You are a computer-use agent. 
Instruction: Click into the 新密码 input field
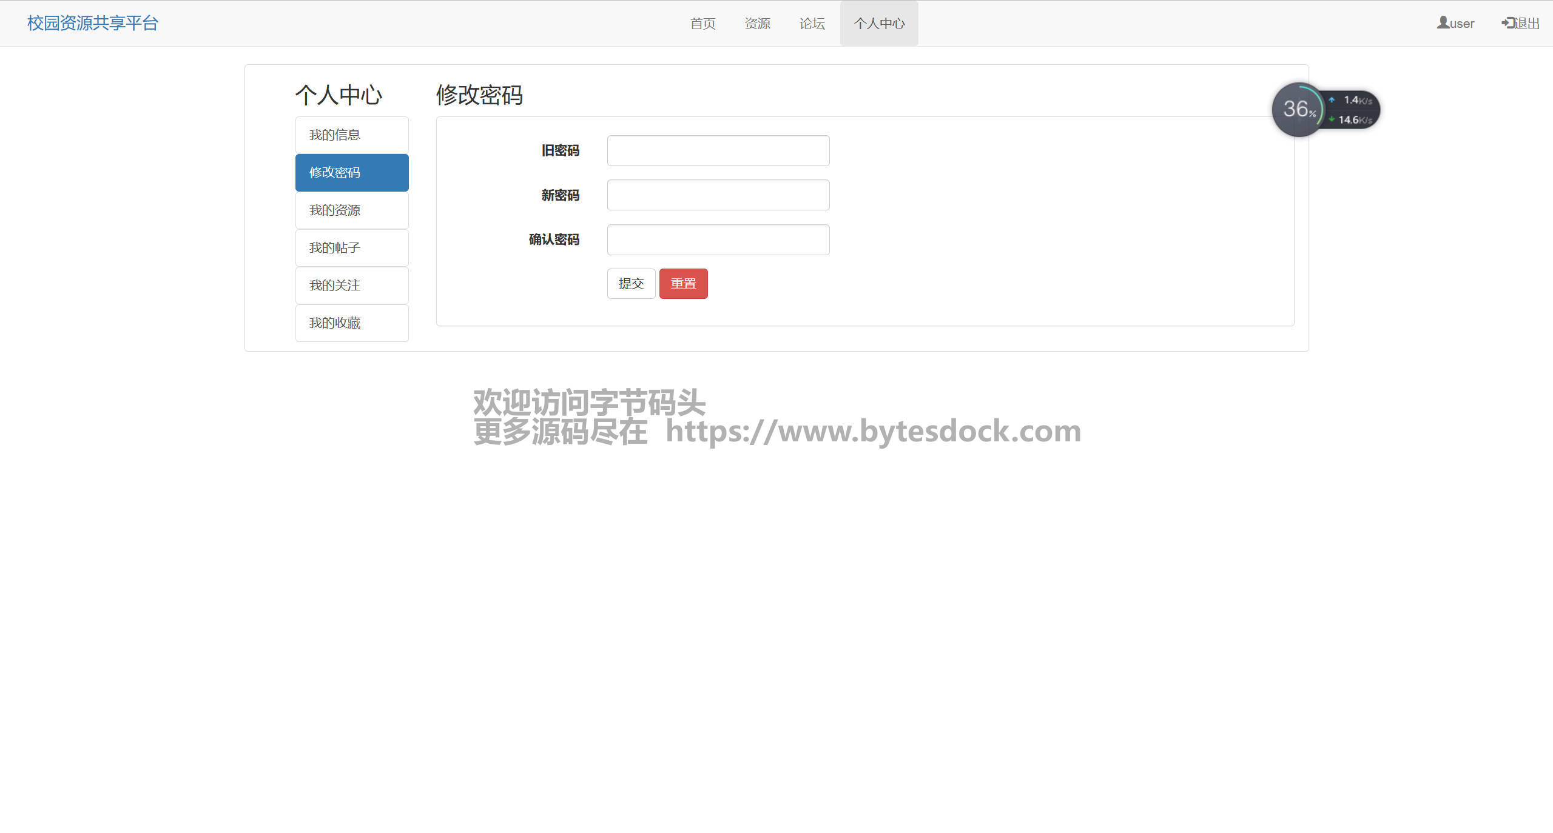point(718,195)
